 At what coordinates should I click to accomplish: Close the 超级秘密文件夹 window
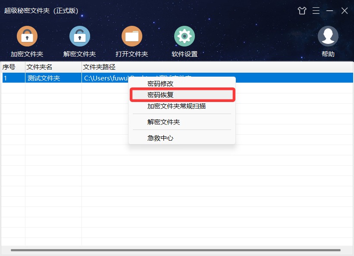(344, 11)
